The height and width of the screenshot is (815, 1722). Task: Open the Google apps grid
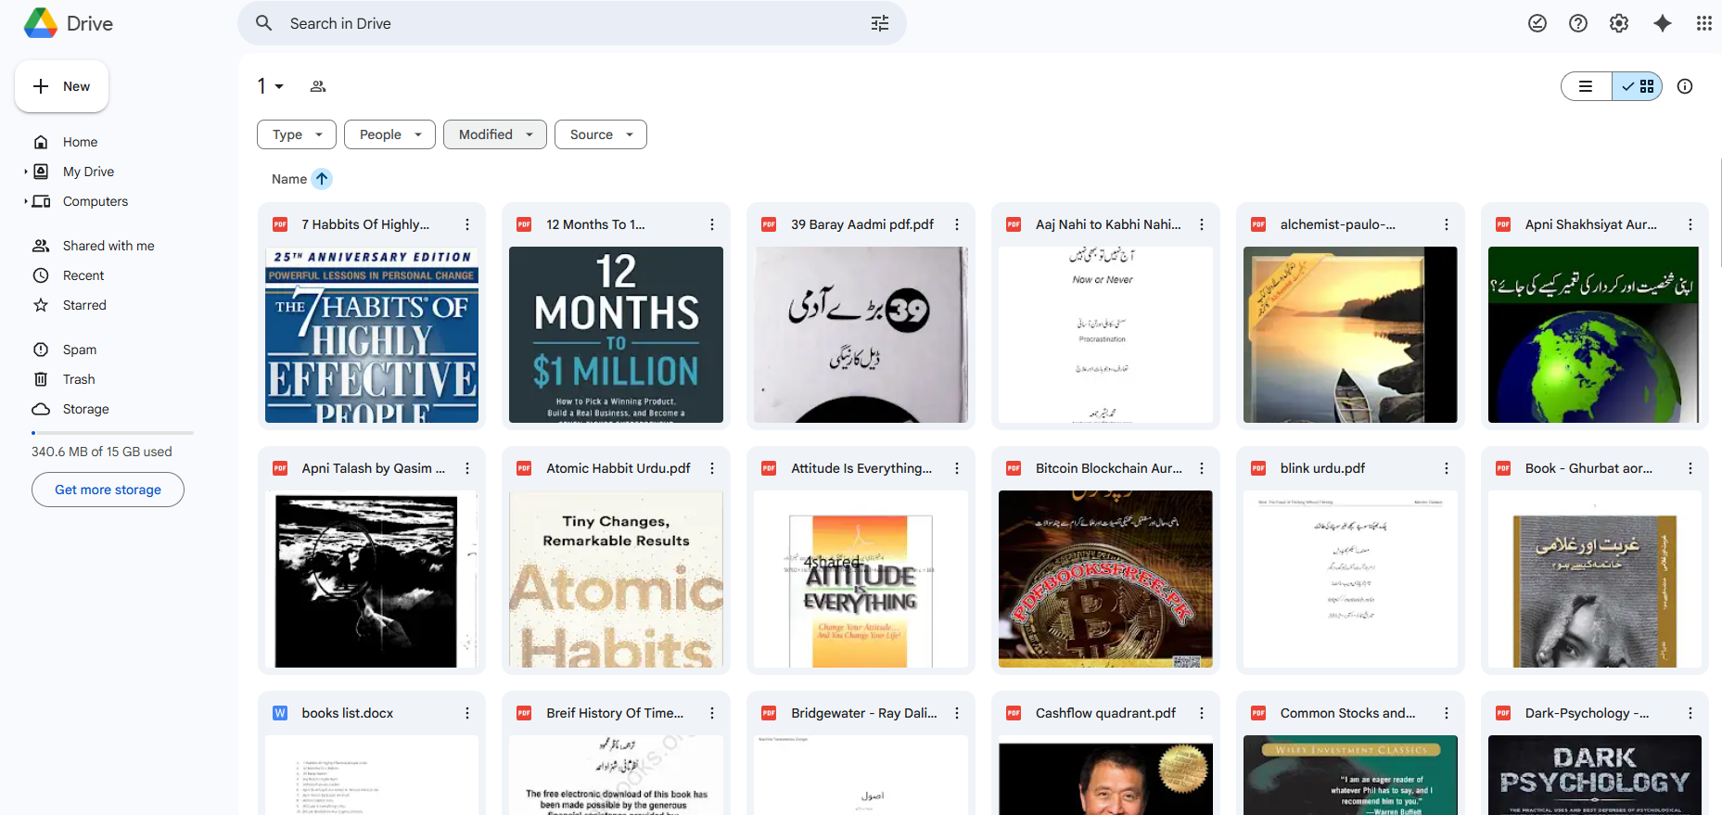click(1704, 23)
